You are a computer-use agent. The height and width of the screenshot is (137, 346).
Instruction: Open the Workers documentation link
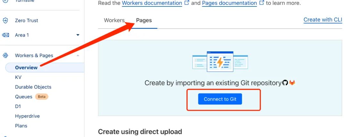[152, 3]
